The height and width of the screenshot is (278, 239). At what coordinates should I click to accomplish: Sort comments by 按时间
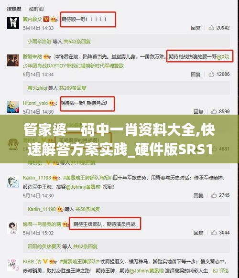(36, 9)
